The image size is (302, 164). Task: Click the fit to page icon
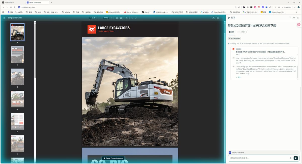pos(117,18)
